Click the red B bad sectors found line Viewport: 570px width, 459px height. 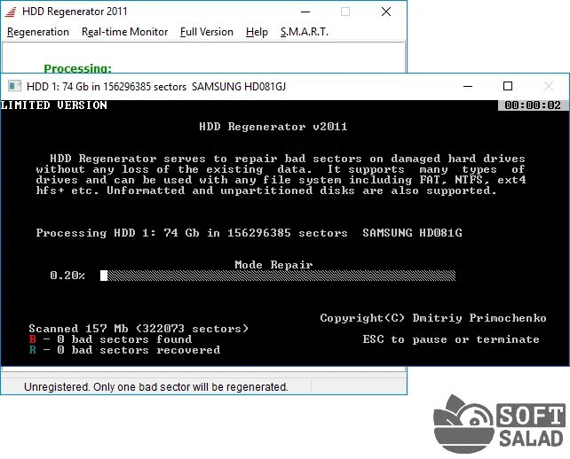click(110, 339)
